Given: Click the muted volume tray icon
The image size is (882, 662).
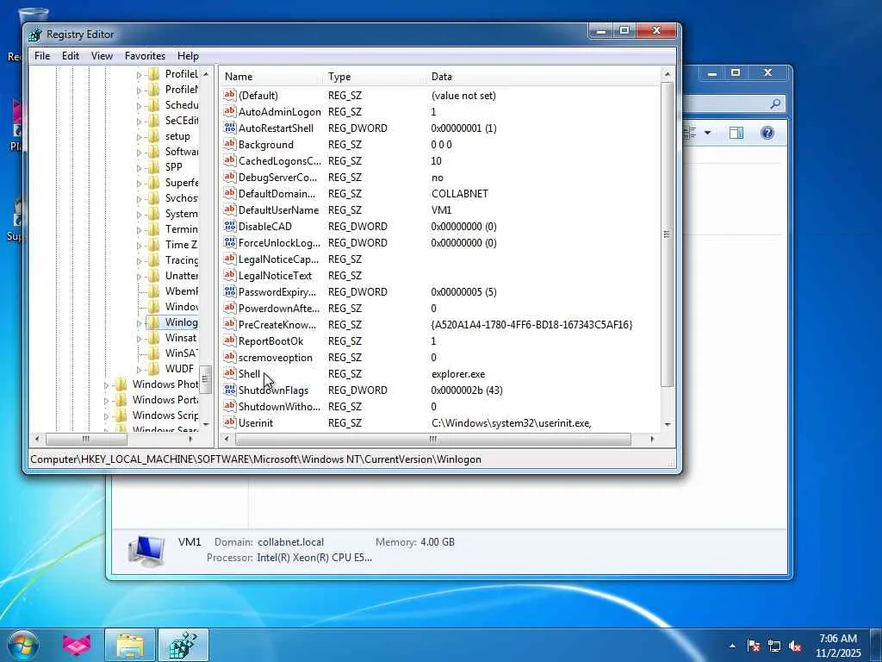Looking at the screenshot, I should pos(795,646).
